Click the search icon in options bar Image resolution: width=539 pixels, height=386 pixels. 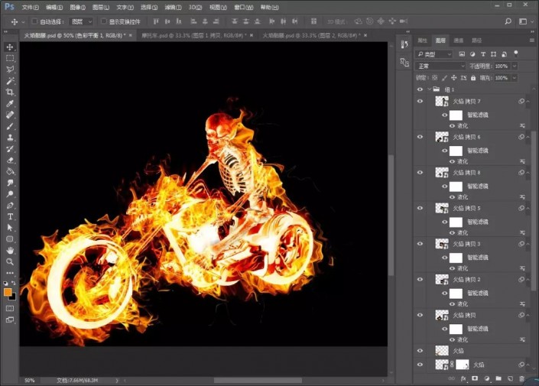508,21
